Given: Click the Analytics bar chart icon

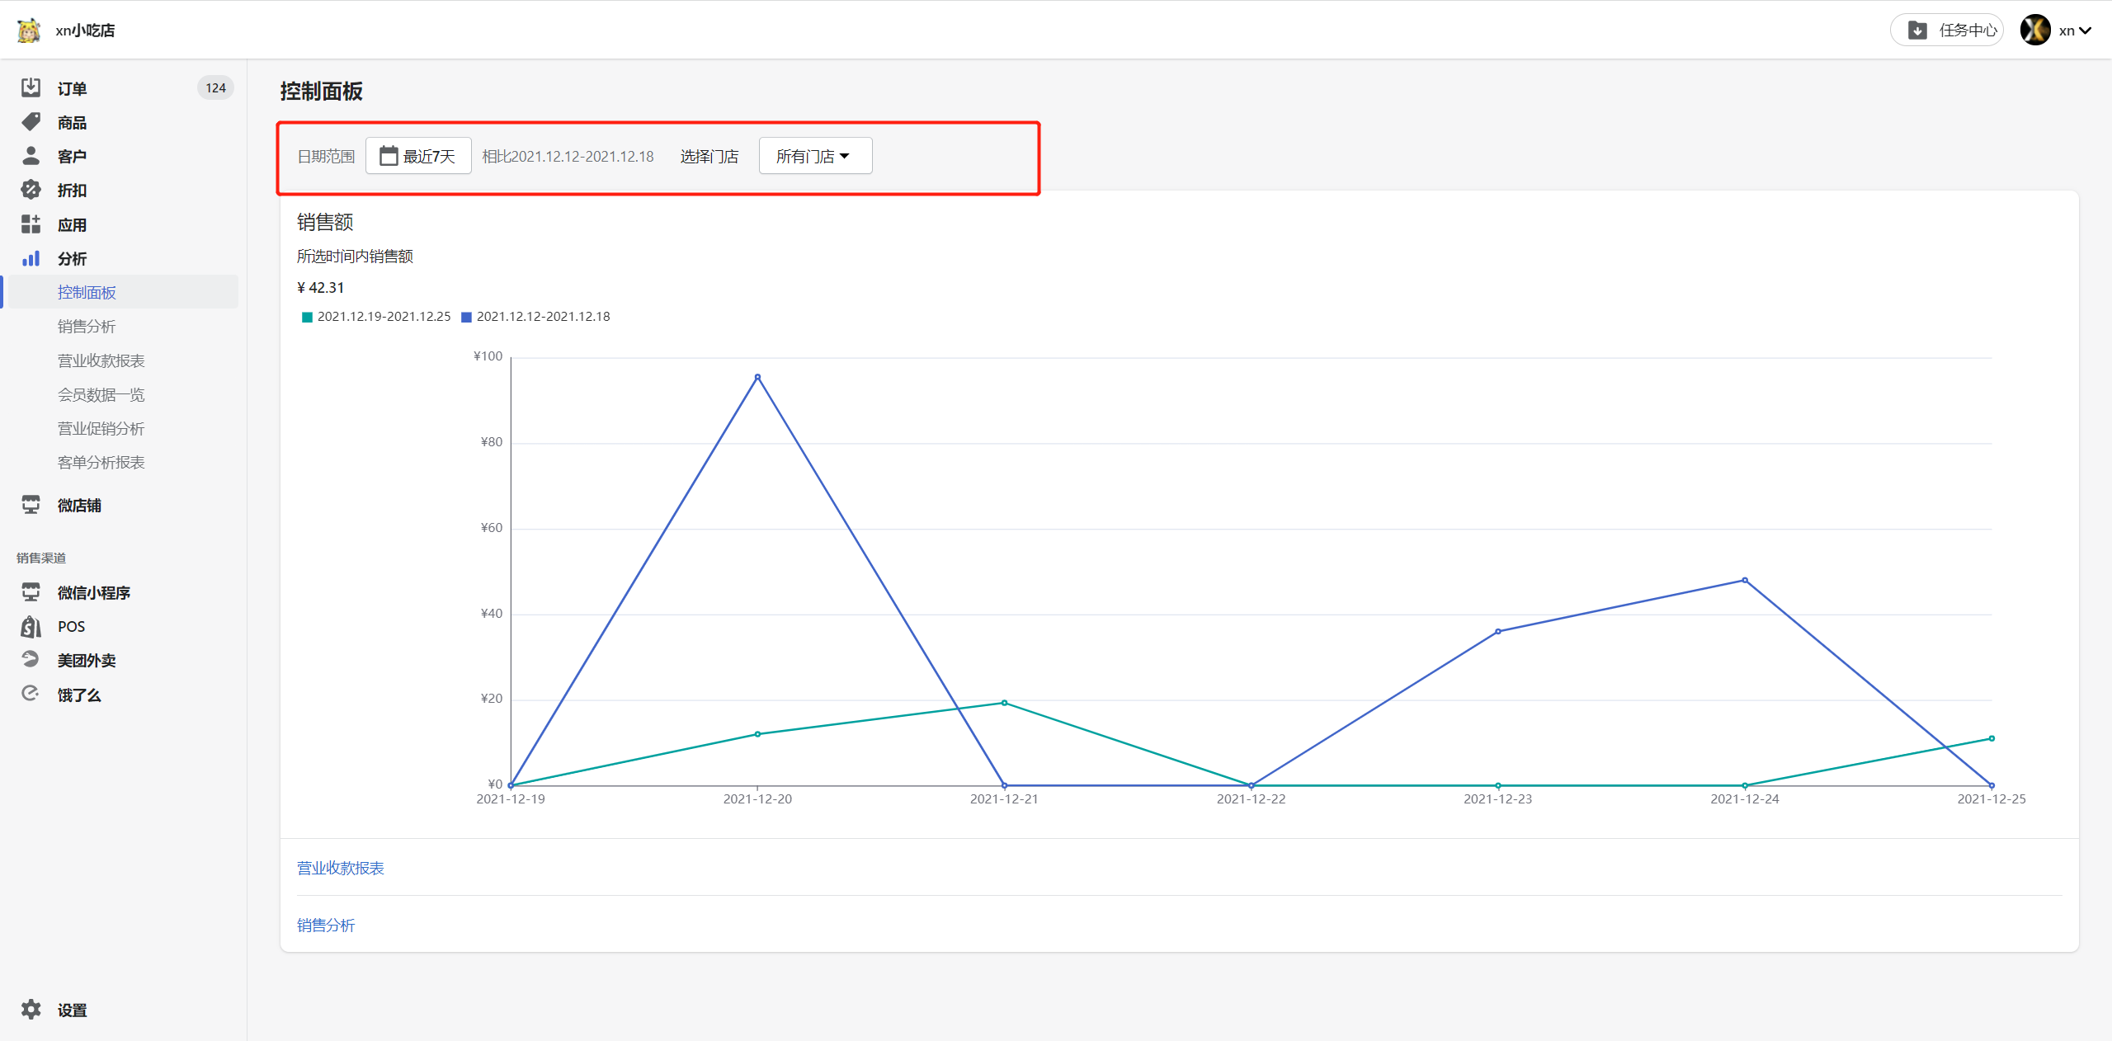Looking at the screenshot, I should (31, 259).
